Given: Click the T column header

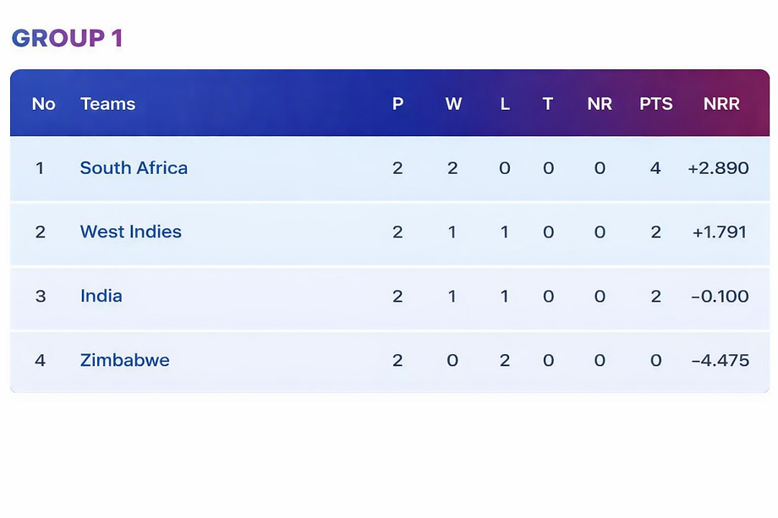Looking at the screenshot, I should point(548,104).
